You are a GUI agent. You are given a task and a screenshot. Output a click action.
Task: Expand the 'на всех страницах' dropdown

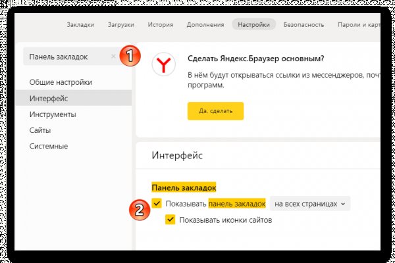coord(310,204)
